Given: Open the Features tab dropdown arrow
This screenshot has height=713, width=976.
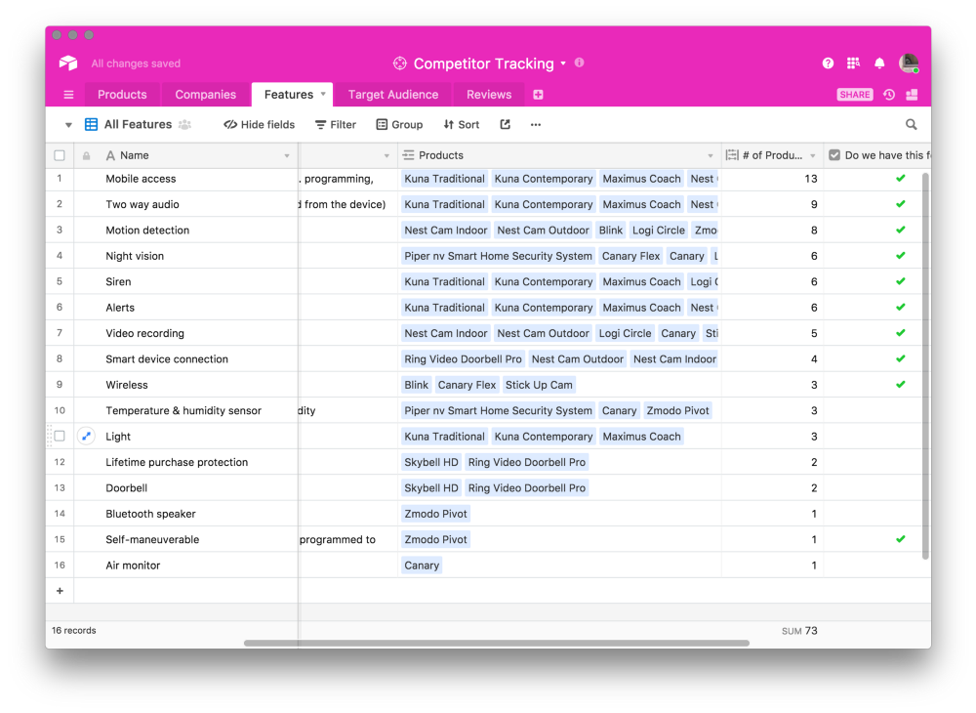Looking at the screenshot, I should click(323, 94).
